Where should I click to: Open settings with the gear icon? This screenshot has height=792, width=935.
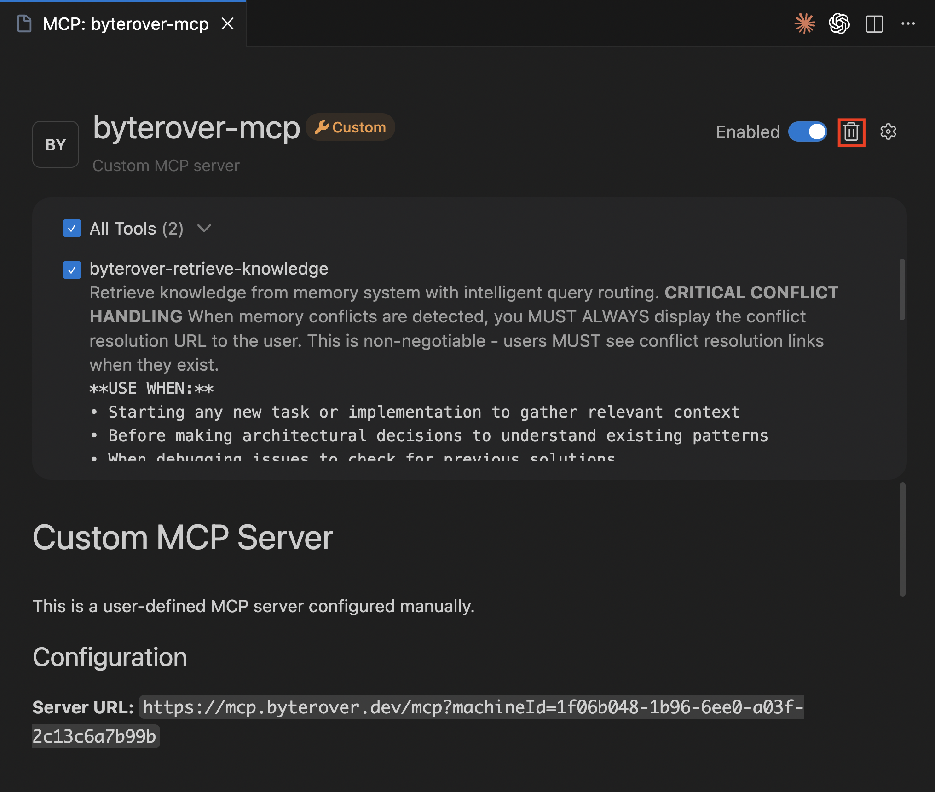pyautogui.click(x=888, y=132)
